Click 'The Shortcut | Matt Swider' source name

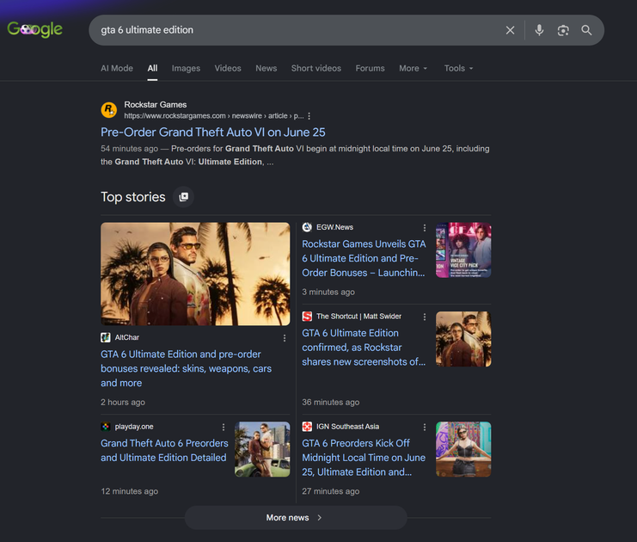(x=358, y=317)
